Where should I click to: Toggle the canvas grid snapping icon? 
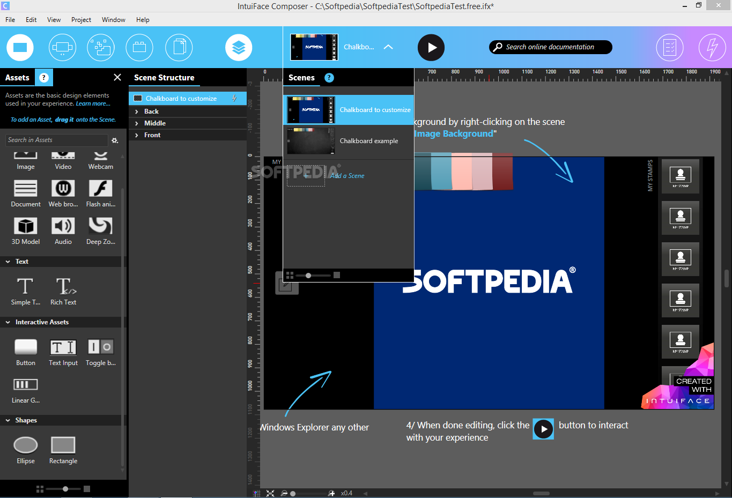point(256,493)
